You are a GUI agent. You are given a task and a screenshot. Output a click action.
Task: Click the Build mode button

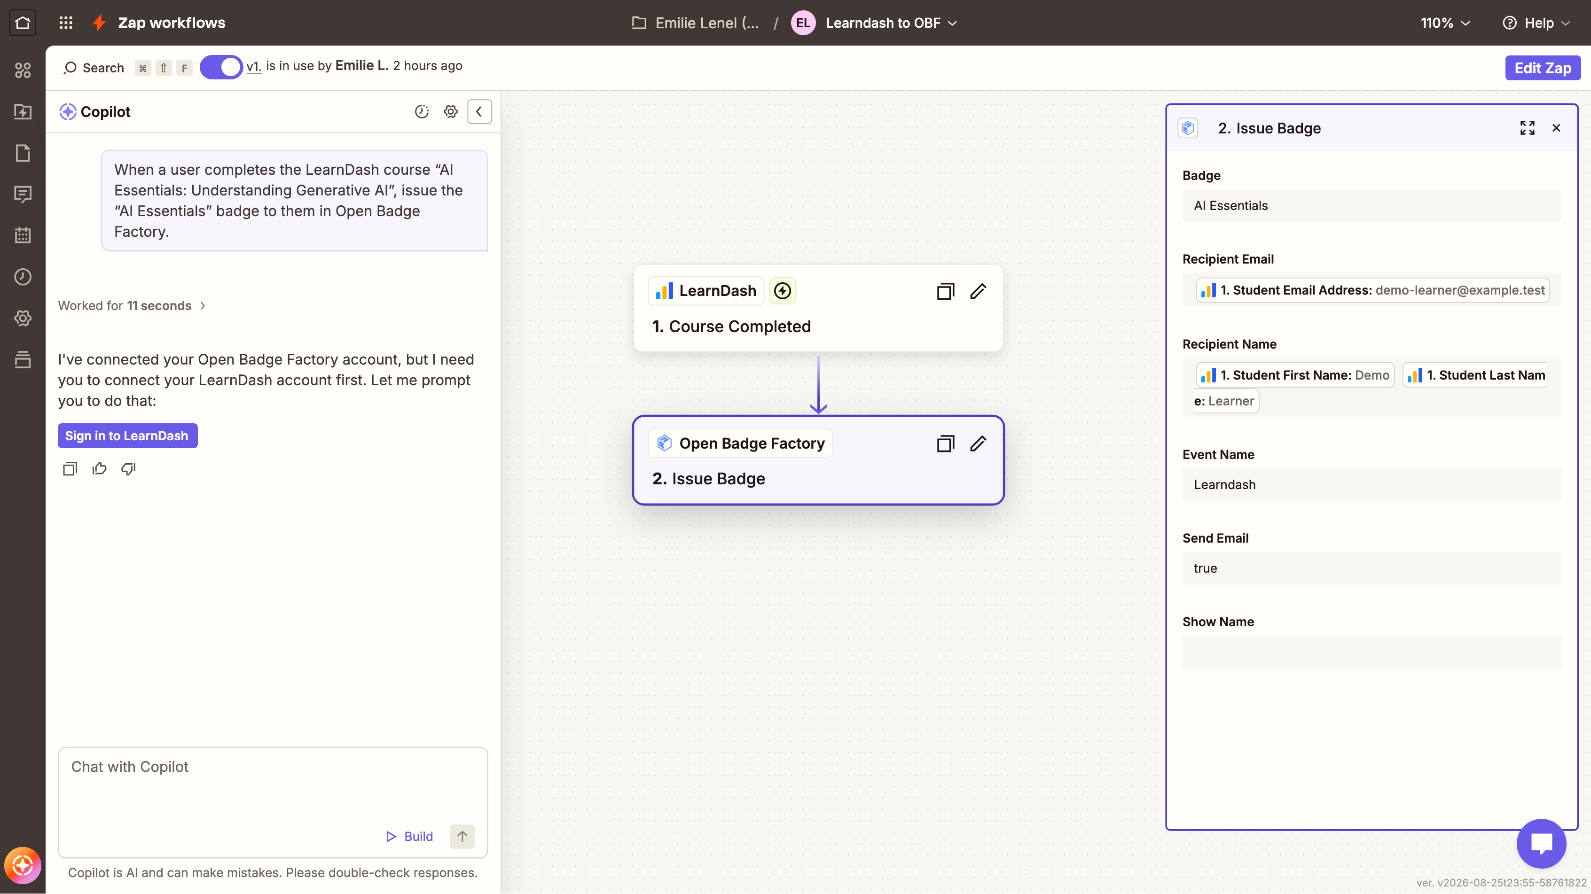(409, 837)
